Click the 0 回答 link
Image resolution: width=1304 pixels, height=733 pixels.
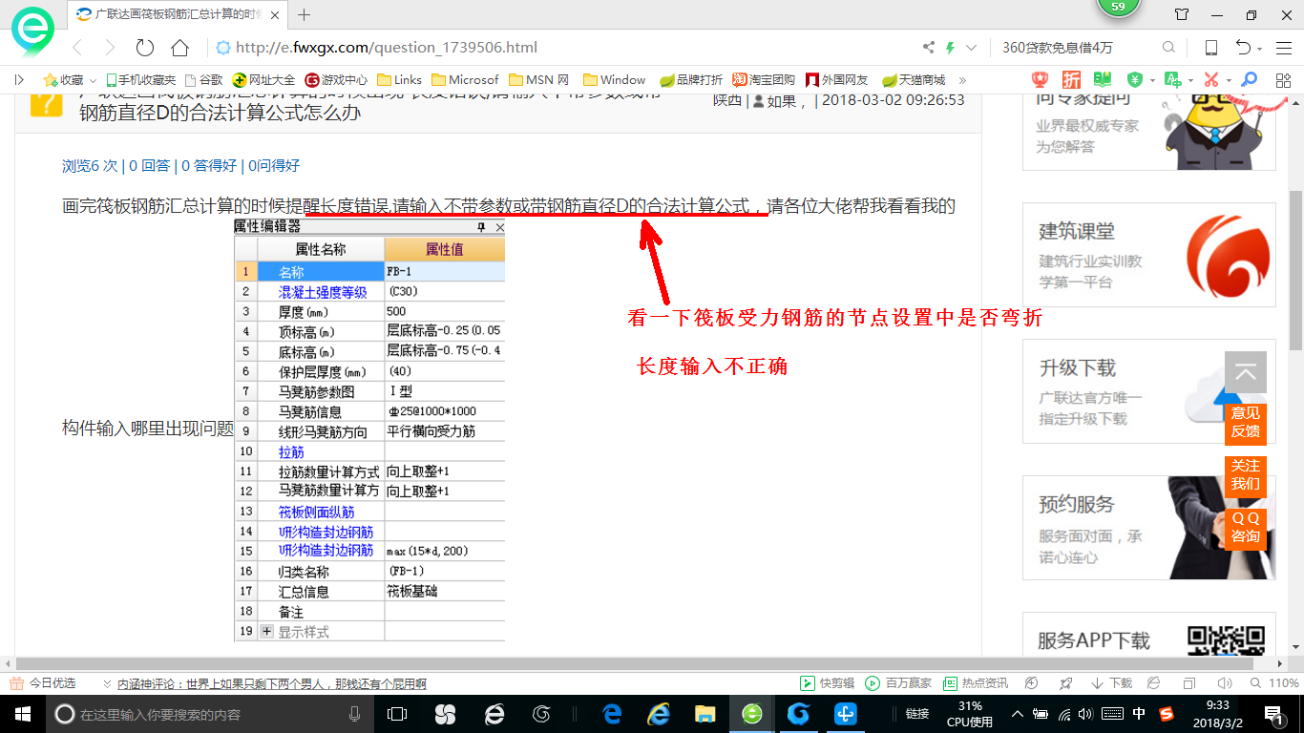[150, 165]
